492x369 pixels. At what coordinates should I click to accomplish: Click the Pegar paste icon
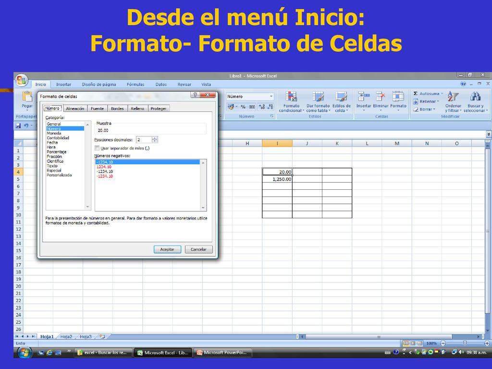pos(27,96)
